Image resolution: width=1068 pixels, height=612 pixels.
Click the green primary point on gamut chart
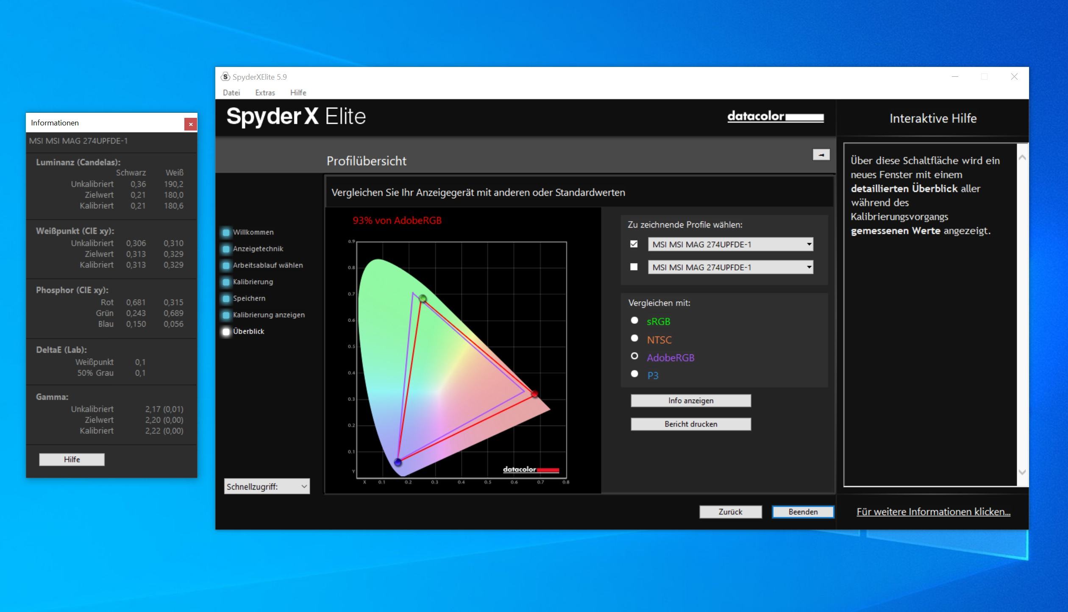423,299
